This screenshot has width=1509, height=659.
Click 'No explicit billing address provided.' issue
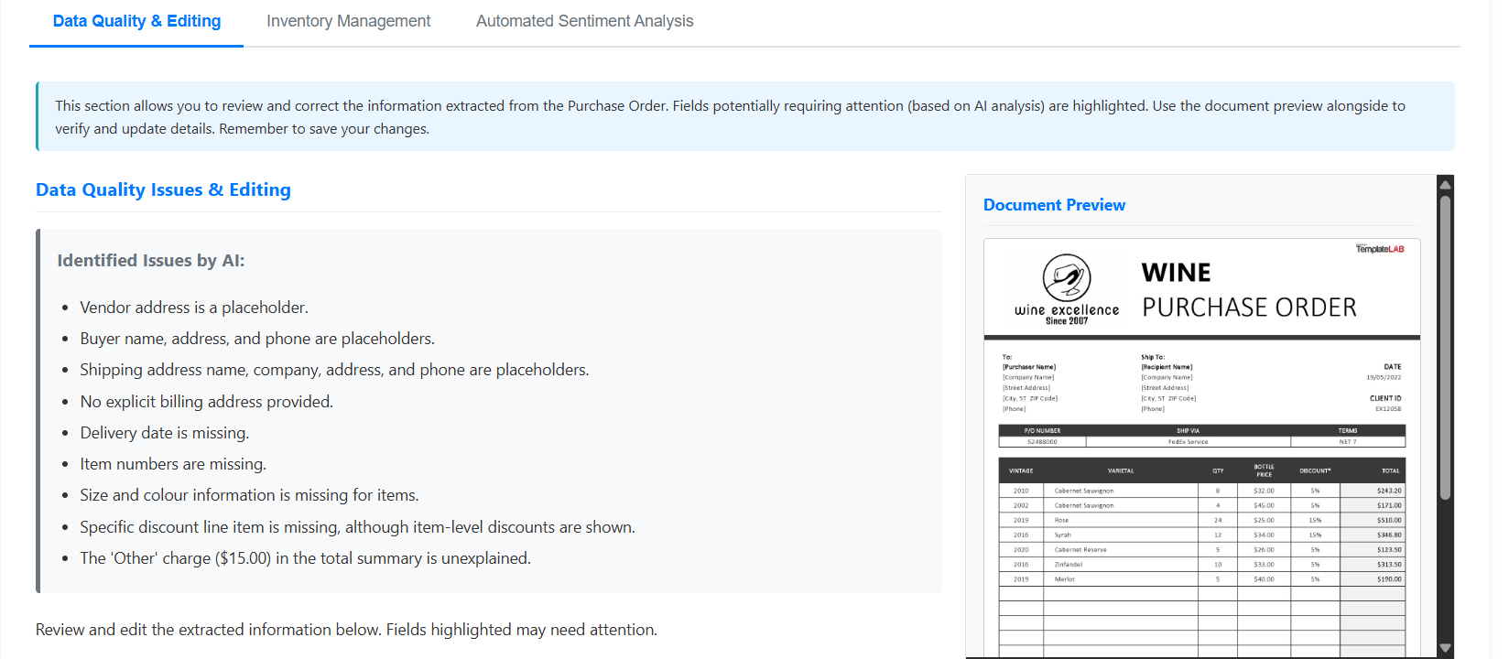coord(206,402)
